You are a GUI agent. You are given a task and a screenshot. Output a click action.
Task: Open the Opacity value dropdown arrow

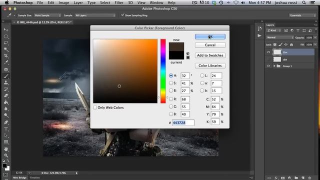315,37
